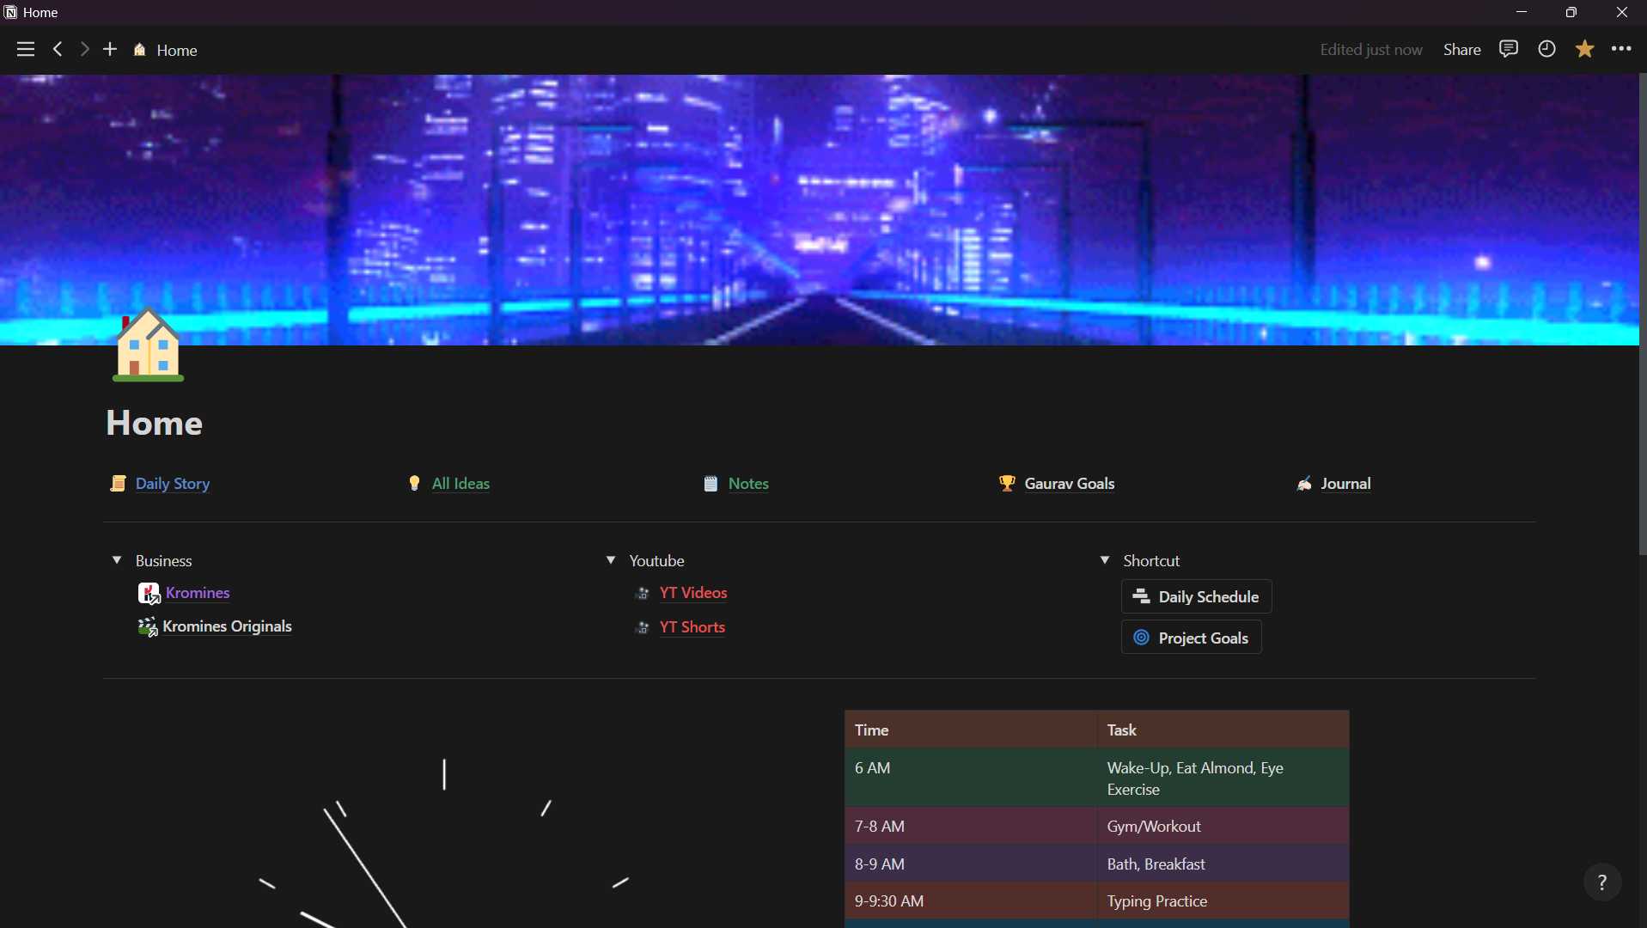Select the Typing Practice task cell
The image size is (1647, 928).
pyautogui.click(x=1223, y=901)
